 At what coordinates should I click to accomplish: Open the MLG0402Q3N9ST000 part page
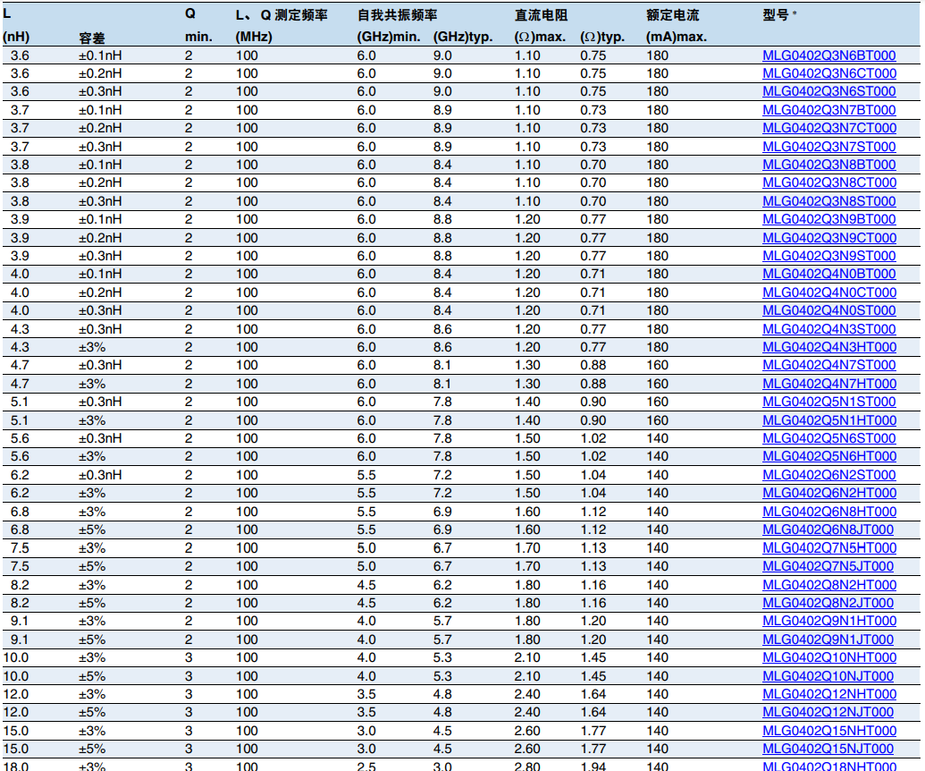point(828,256)
